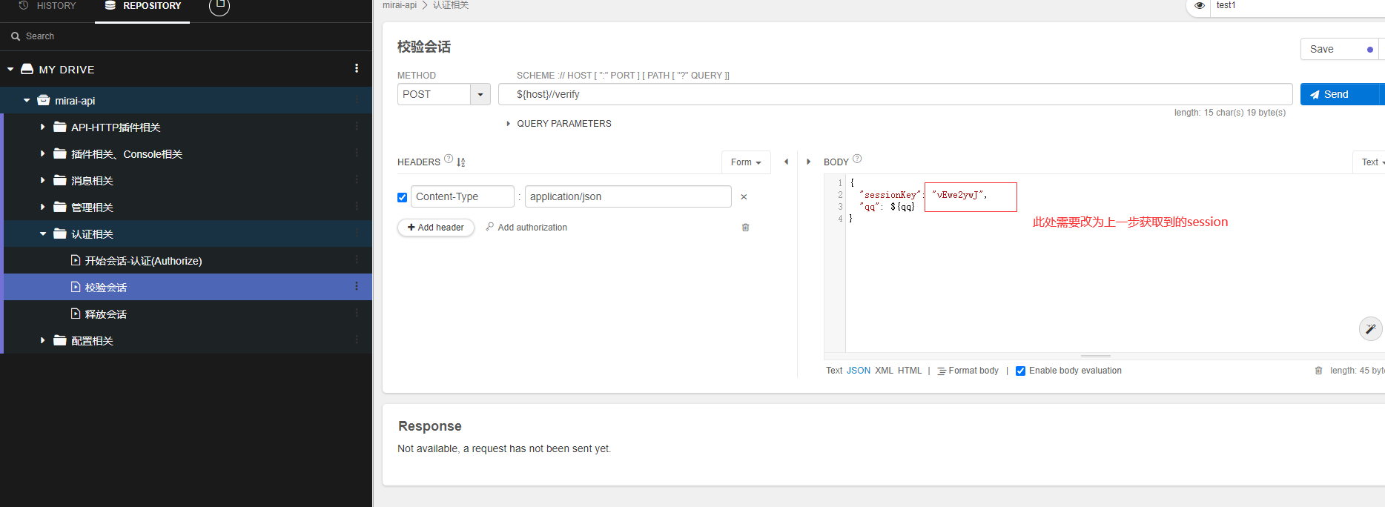This screenshot has height=507, width=1385.
Task: Click the Add header button
Action: [436, 228]
